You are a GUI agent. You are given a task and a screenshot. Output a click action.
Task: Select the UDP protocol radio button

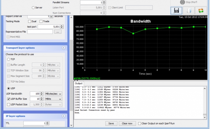[x=9, y=89]
